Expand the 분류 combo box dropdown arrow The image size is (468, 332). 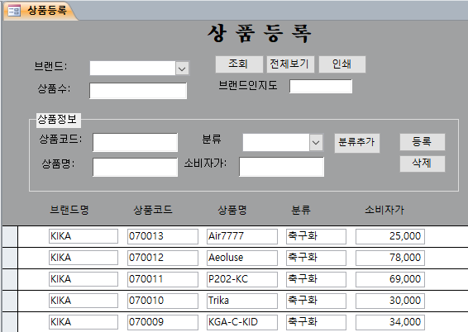(316, 142)
